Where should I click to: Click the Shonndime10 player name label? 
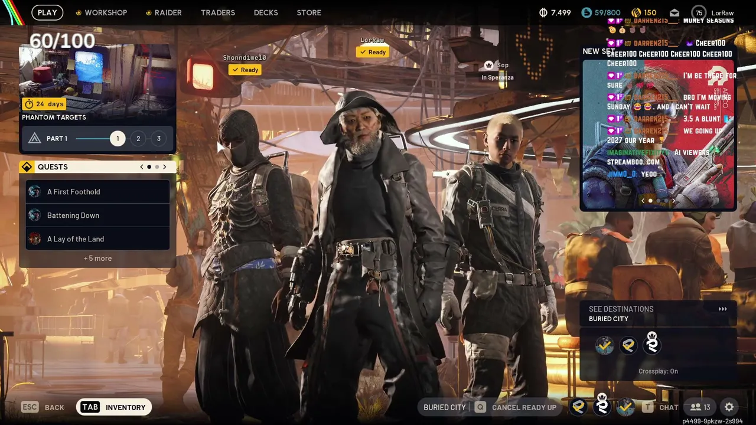click(x=245, y=57)
